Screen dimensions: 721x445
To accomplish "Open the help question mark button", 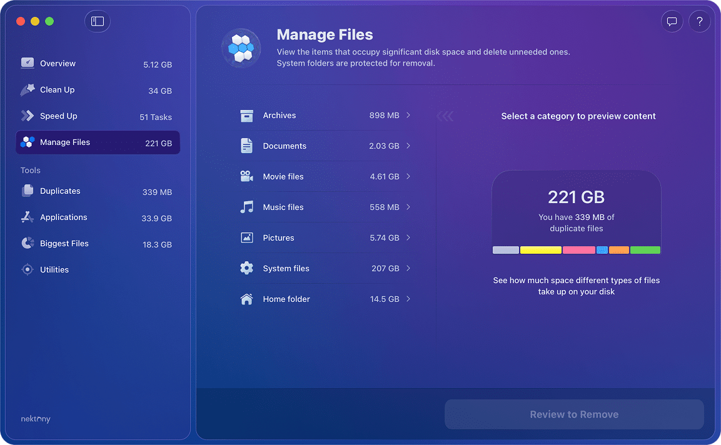I will click(700, 21).
